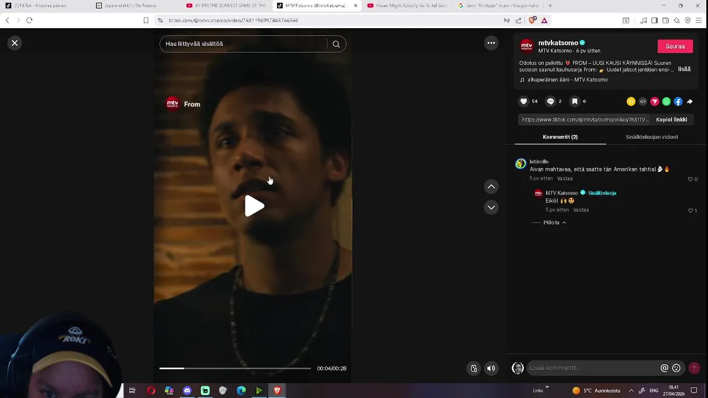Open the three-dot video options menu
The height and width of the screenshot is (398, 708).
(491, 43)
